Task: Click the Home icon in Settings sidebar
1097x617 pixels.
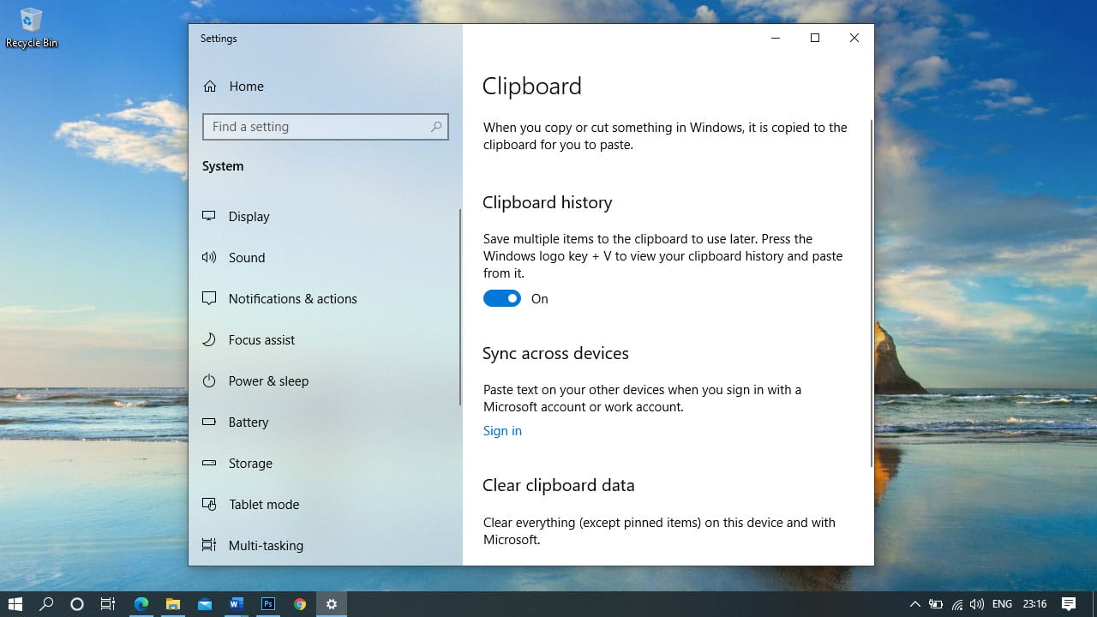Action: (x=209, y=87)
